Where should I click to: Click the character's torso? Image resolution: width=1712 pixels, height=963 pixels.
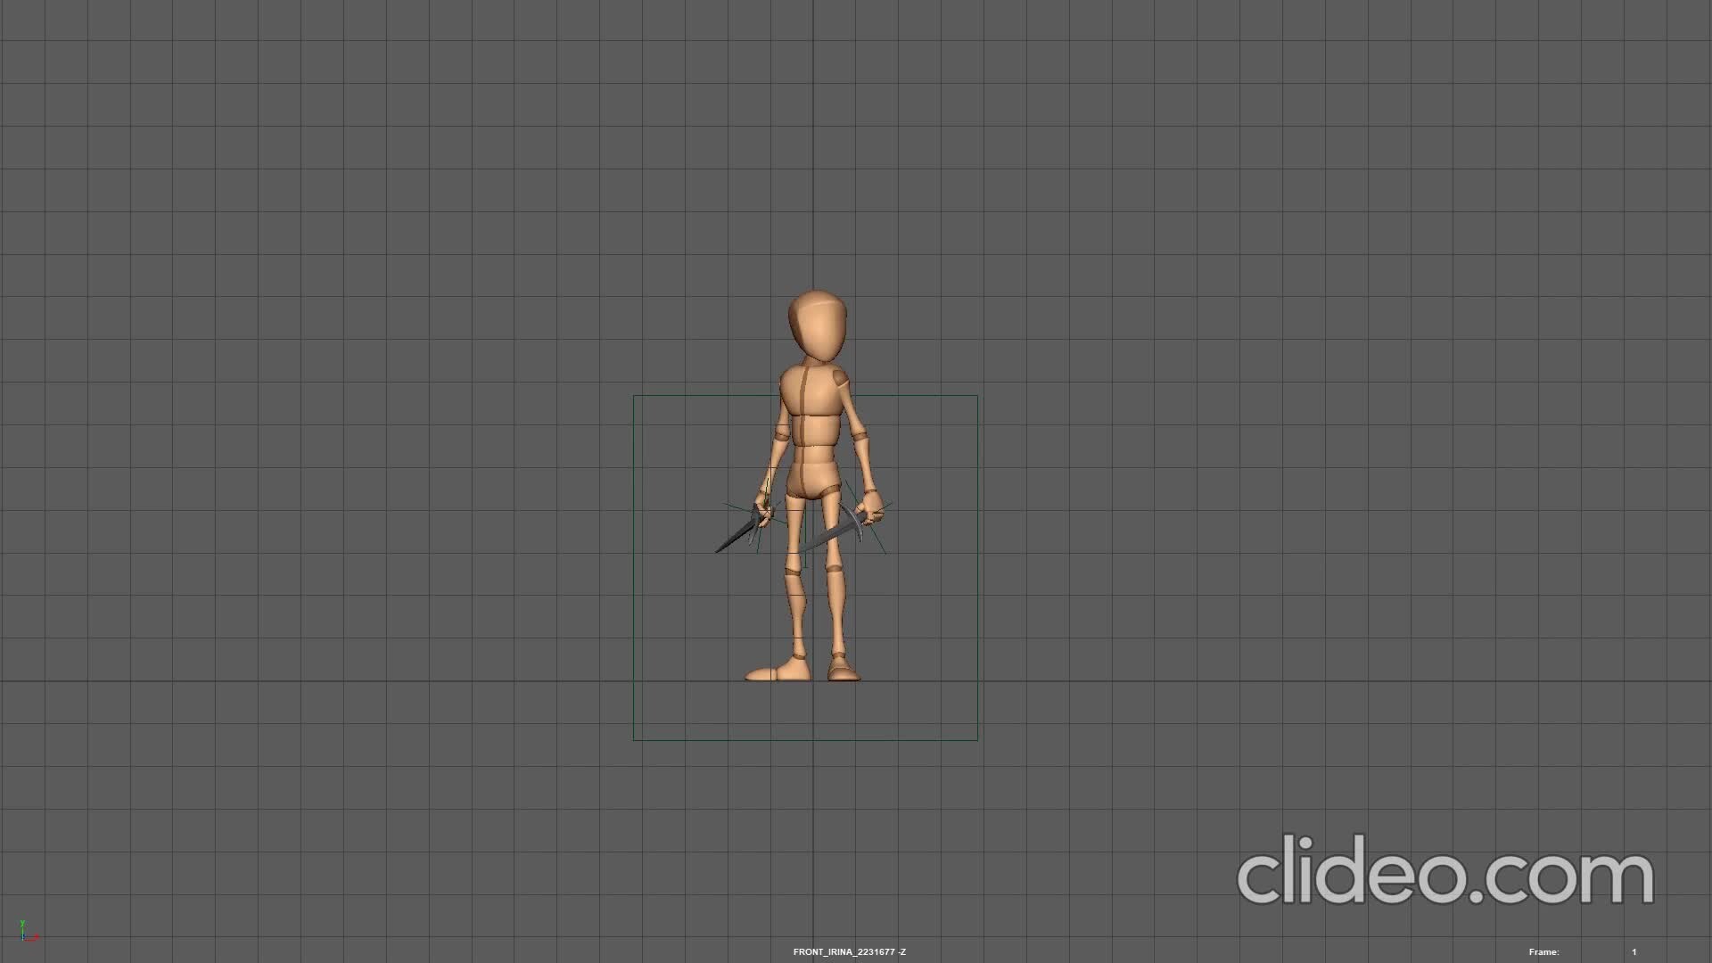[x=813, y=419]
